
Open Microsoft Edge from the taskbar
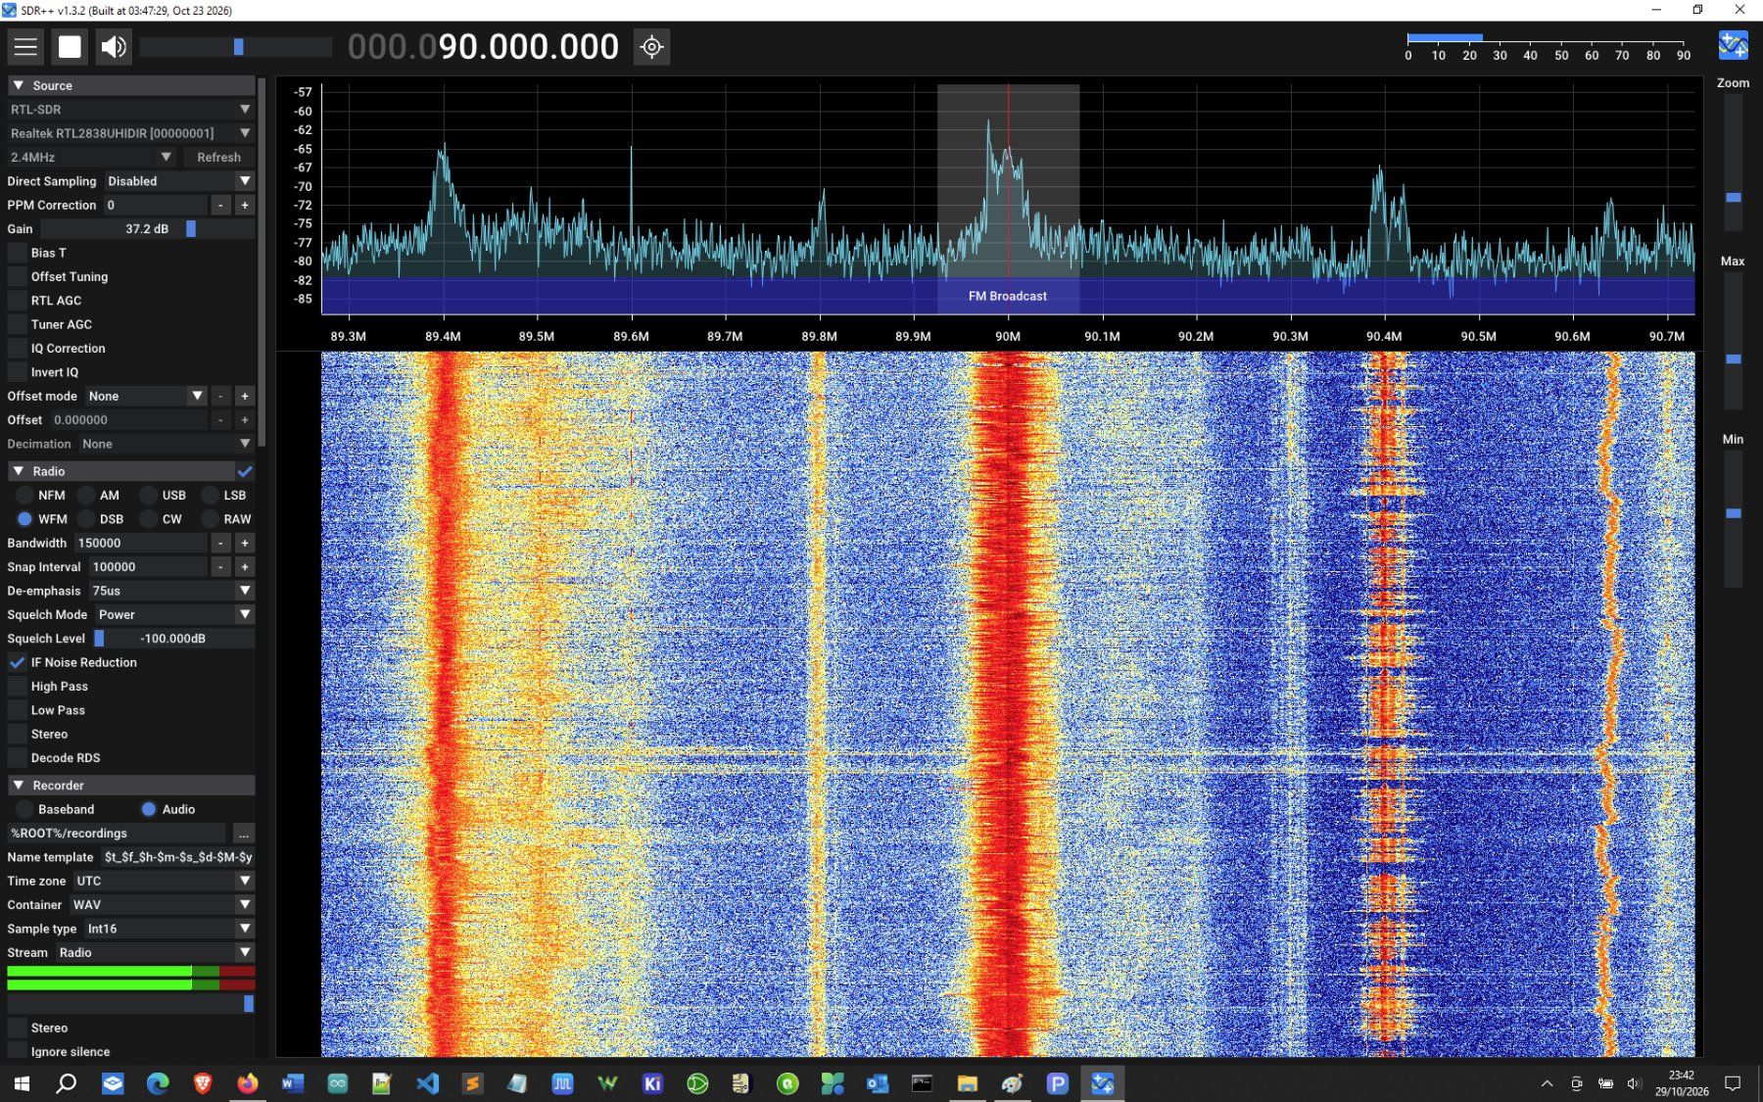(x=158, y=1082)
